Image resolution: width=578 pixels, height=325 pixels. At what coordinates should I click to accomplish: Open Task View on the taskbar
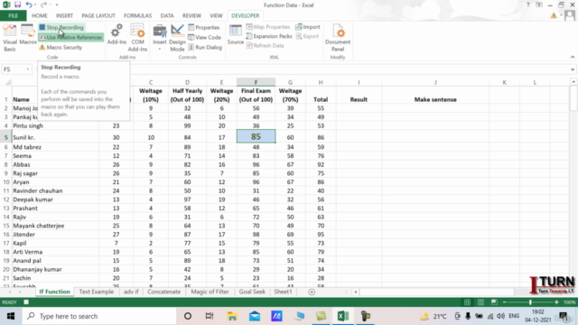click(210, 316)
